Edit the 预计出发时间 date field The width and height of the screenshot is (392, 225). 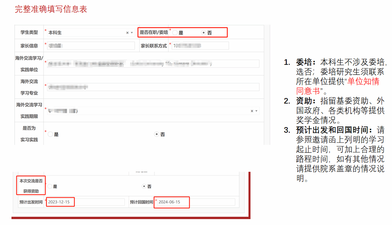85,202
